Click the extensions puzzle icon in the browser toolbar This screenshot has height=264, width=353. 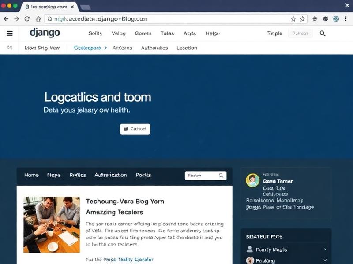(x=314, y=19)
